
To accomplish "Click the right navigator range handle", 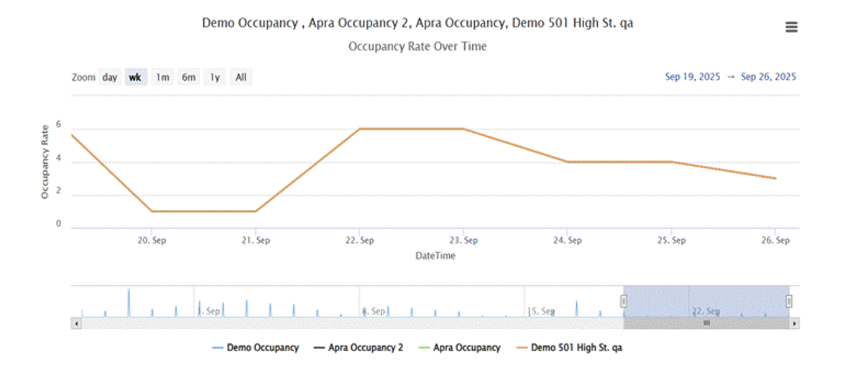I will point(789,301).
